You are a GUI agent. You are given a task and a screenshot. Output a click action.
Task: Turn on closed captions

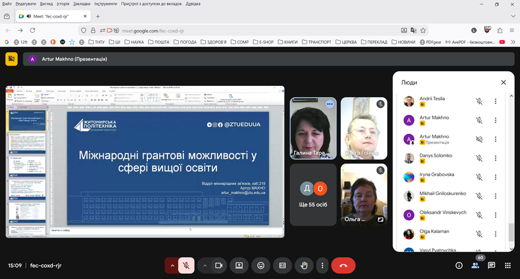pyautogui.click(x=282, y=266)
